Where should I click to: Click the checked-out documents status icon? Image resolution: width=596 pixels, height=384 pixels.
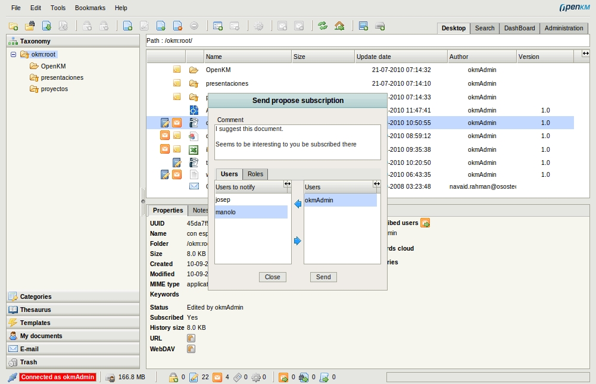[194, 377]
